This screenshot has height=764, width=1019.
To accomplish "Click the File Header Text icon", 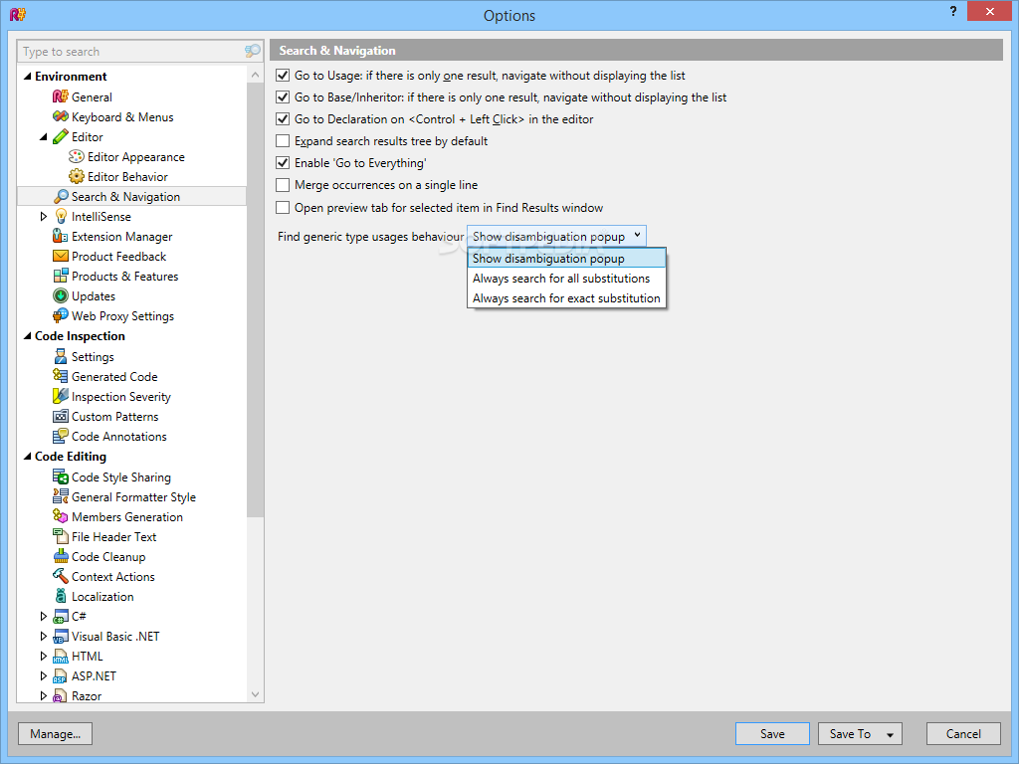I will pyautogui.click(x=60, y=536).
